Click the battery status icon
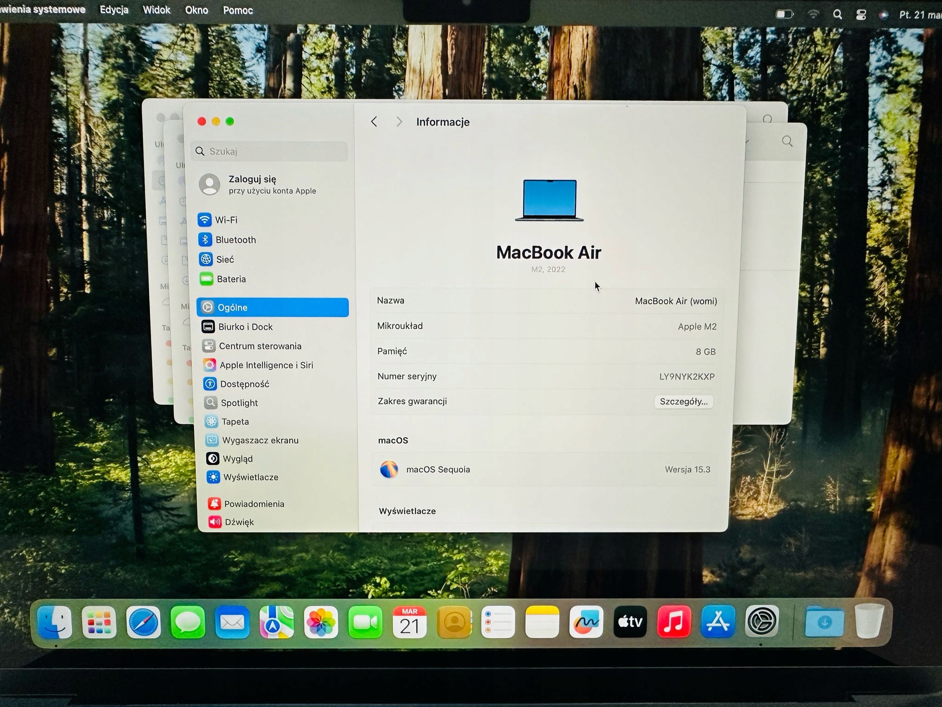The image size is (942, 707). pyautogui.click(x=785, y=14)
